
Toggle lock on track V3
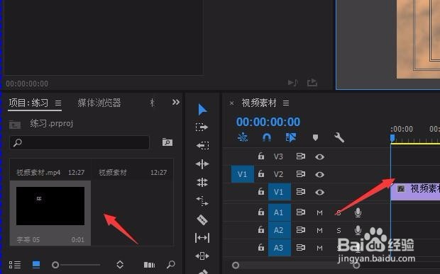coord(261,156)
